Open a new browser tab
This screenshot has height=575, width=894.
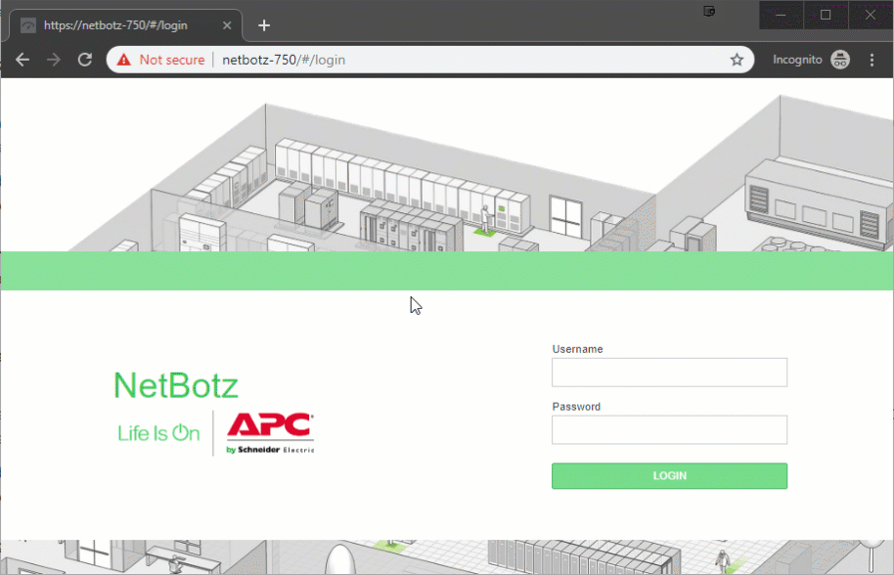coord(264,25)
